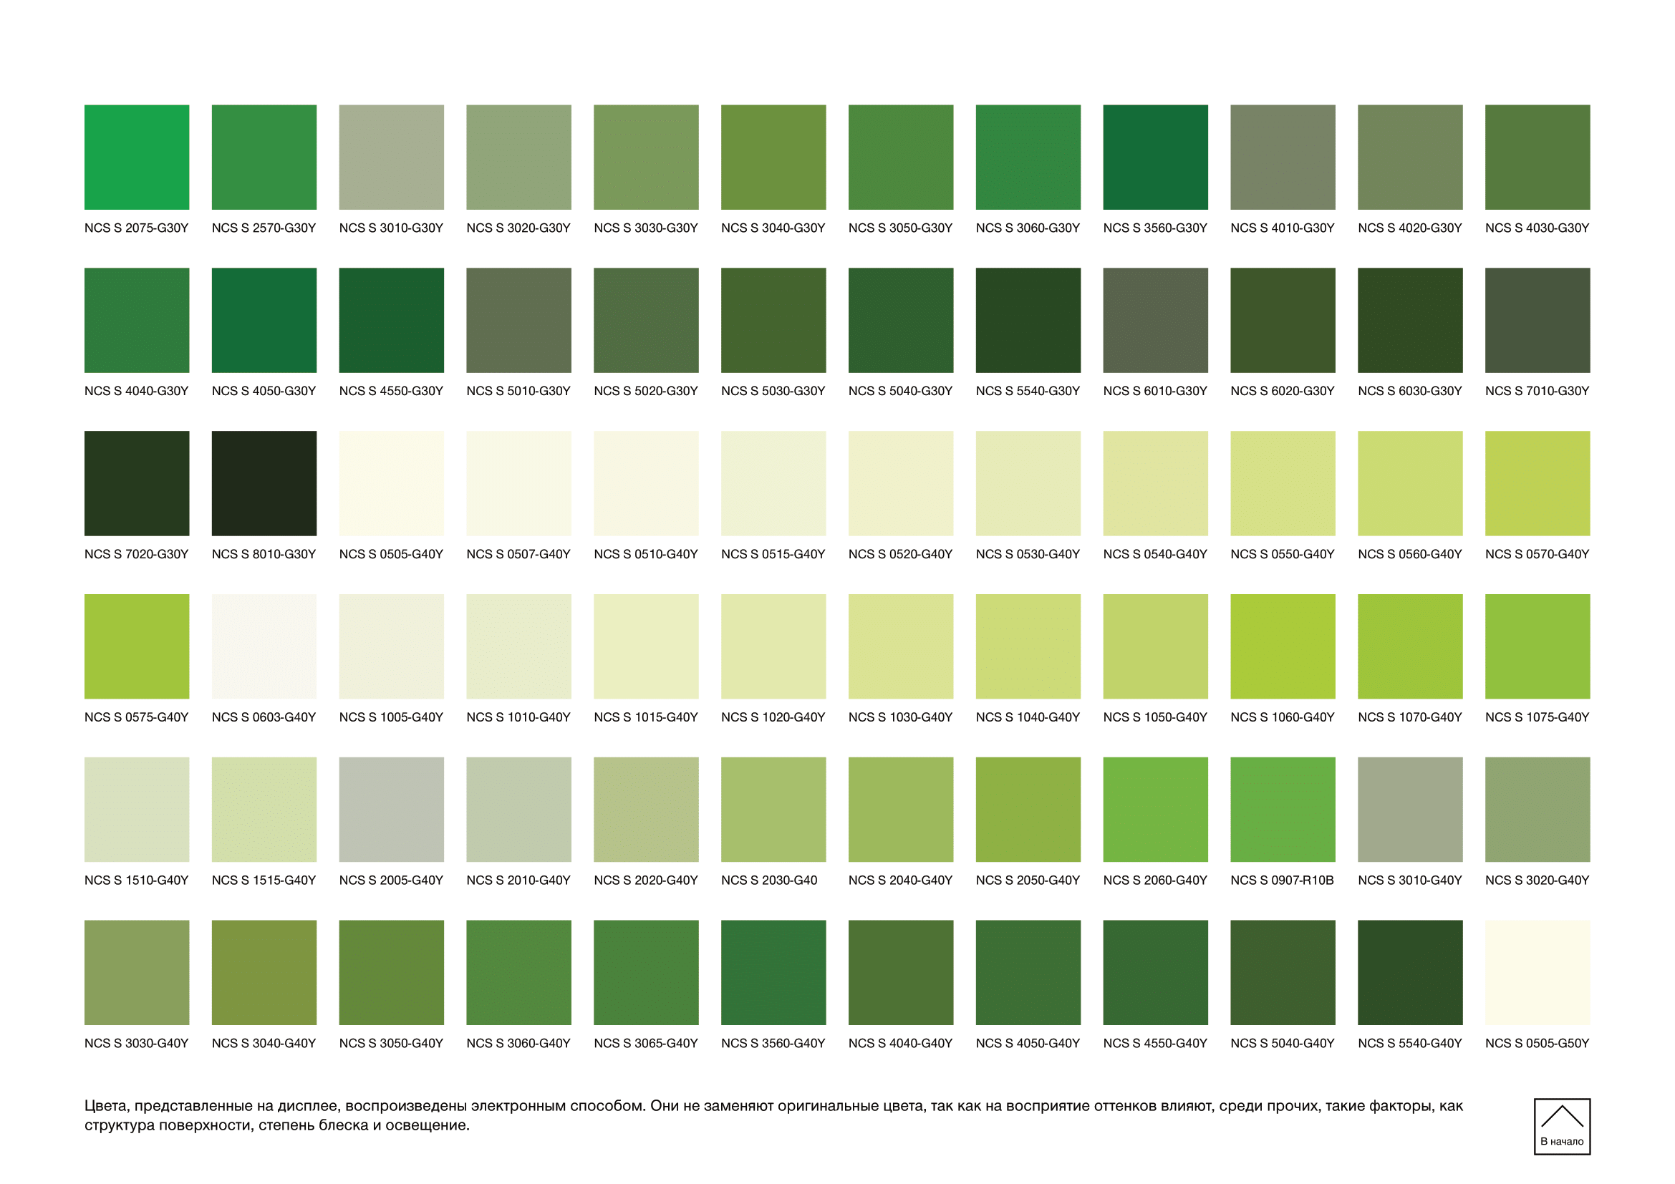Click the label text 'NCS S 4020-G30Y'

tap(1409, 228)
